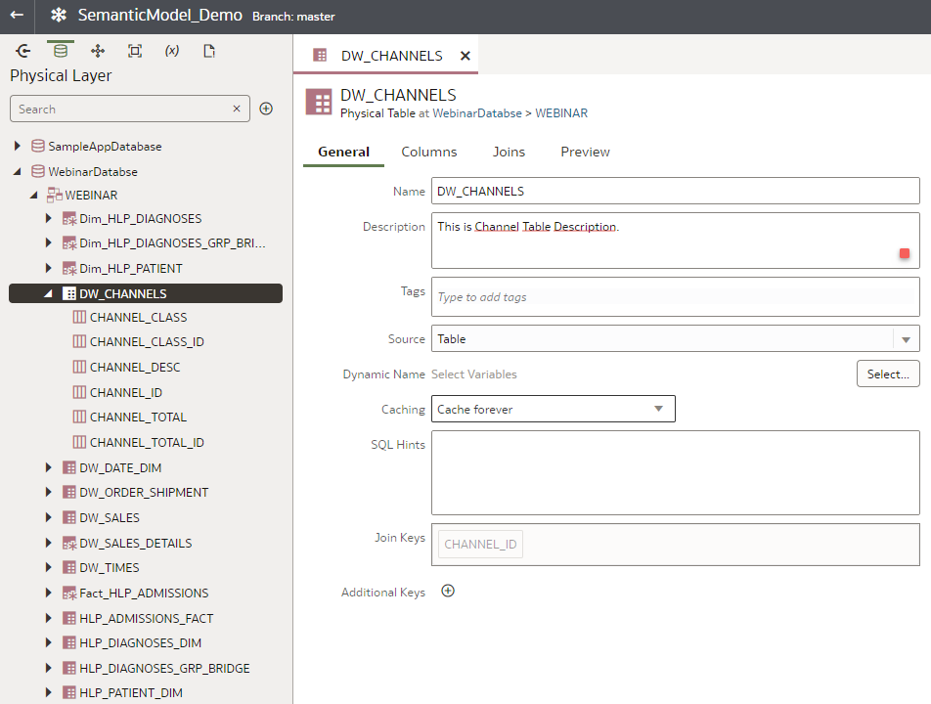The width and height of the screenshot is (931, 704).
Task: Click the new document toolbar icon
Action: click(208, 50)
